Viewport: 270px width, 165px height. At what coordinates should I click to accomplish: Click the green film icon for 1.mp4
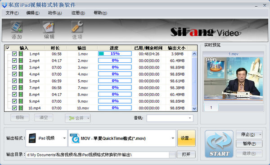pos(21,54)
